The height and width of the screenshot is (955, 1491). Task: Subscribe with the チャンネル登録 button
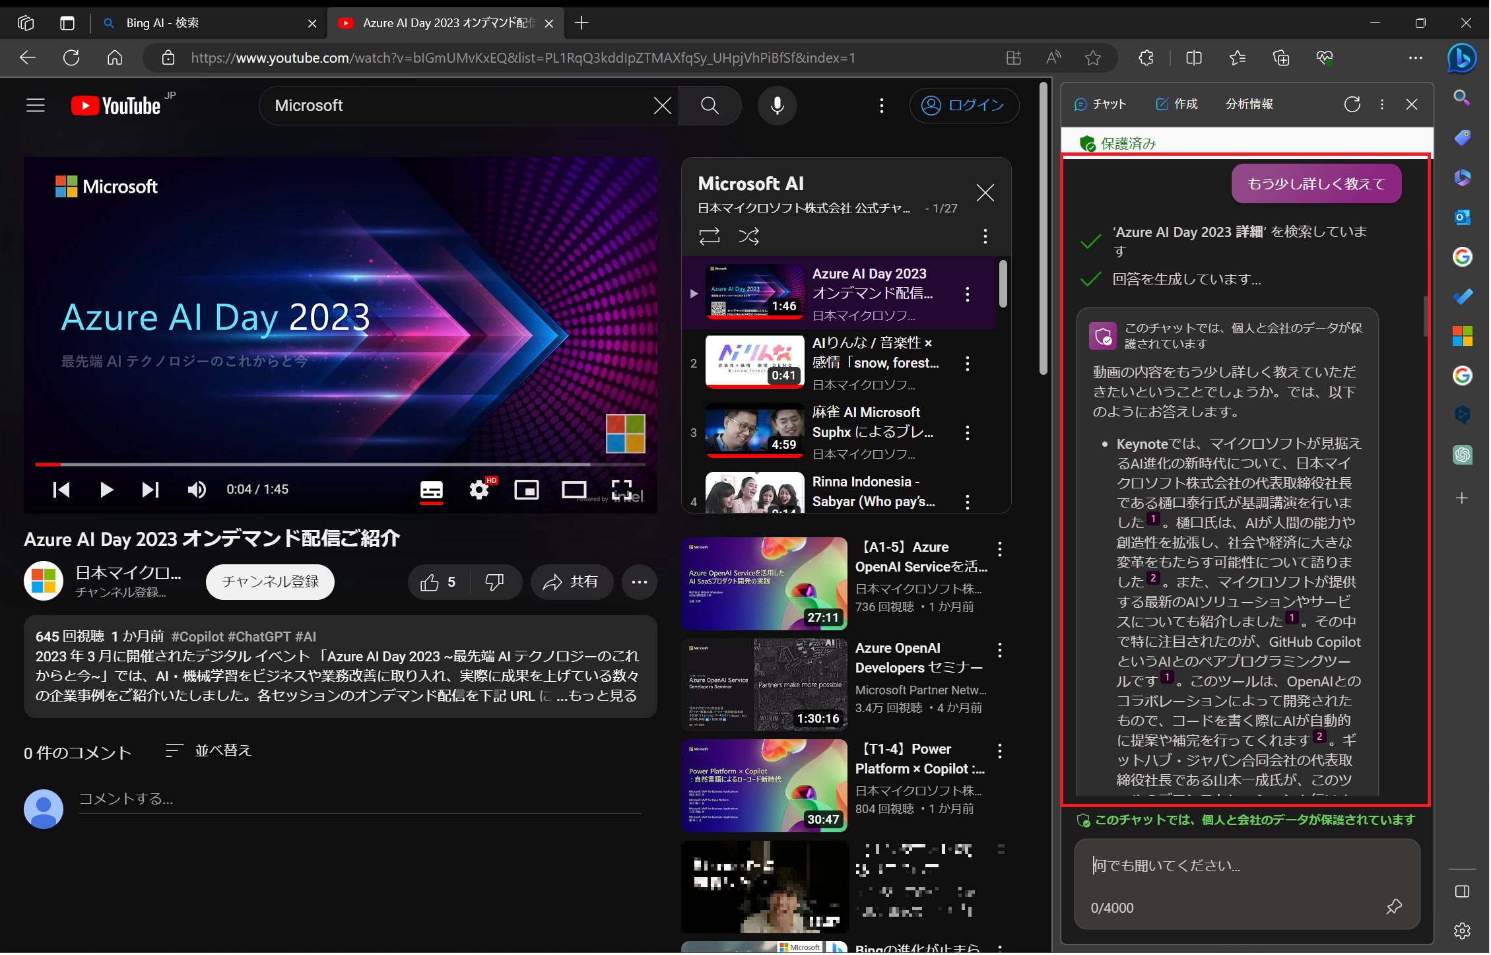pos(270,582)
